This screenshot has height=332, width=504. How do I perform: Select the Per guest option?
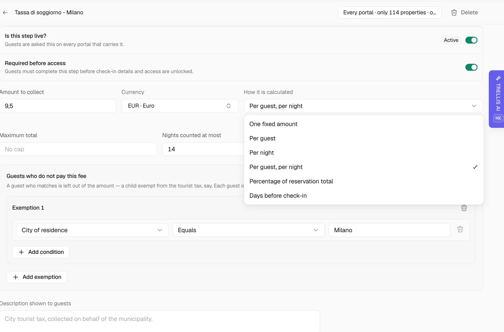tap(364, 139)
